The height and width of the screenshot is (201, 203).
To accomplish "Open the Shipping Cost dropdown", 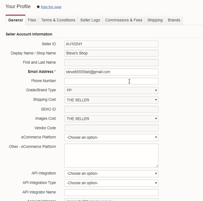I will pos(111,100).
